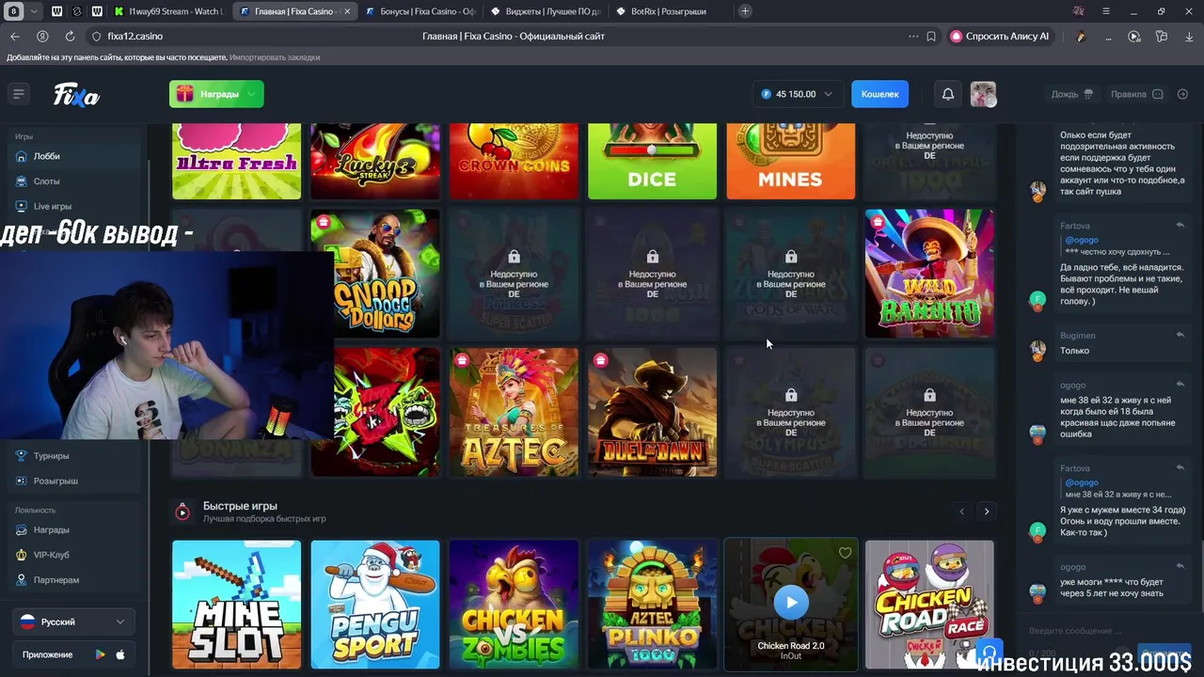Open the Duel at Dawn game
This screenshot has width=1204, height=677.
coord(652,413)
